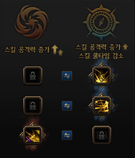
Task: Click diamond ornament below whirlwind skill
Action: [102, 117]
